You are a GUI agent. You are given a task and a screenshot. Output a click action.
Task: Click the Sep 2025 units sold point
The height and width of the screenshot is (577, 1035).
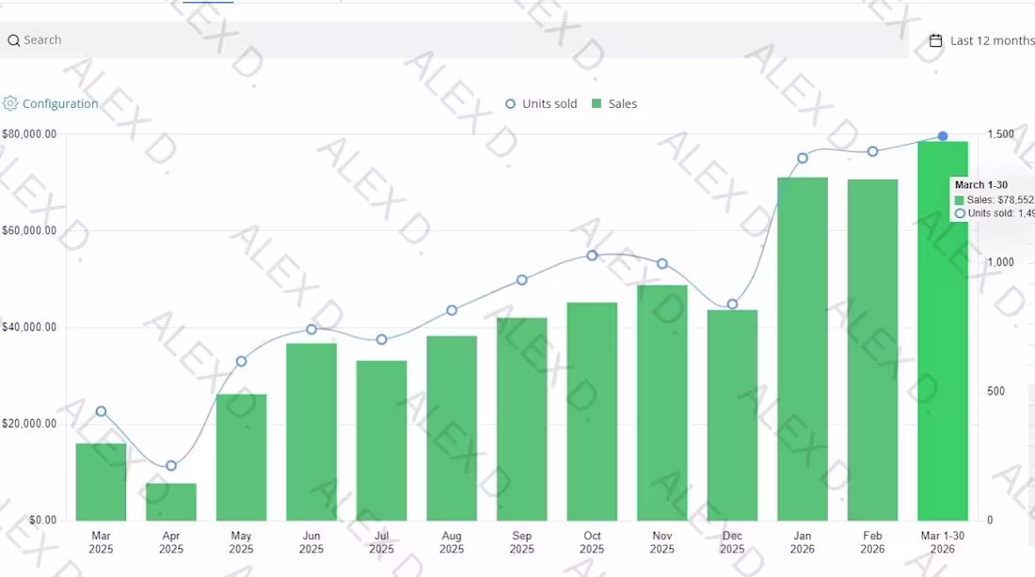pos(521,280)
